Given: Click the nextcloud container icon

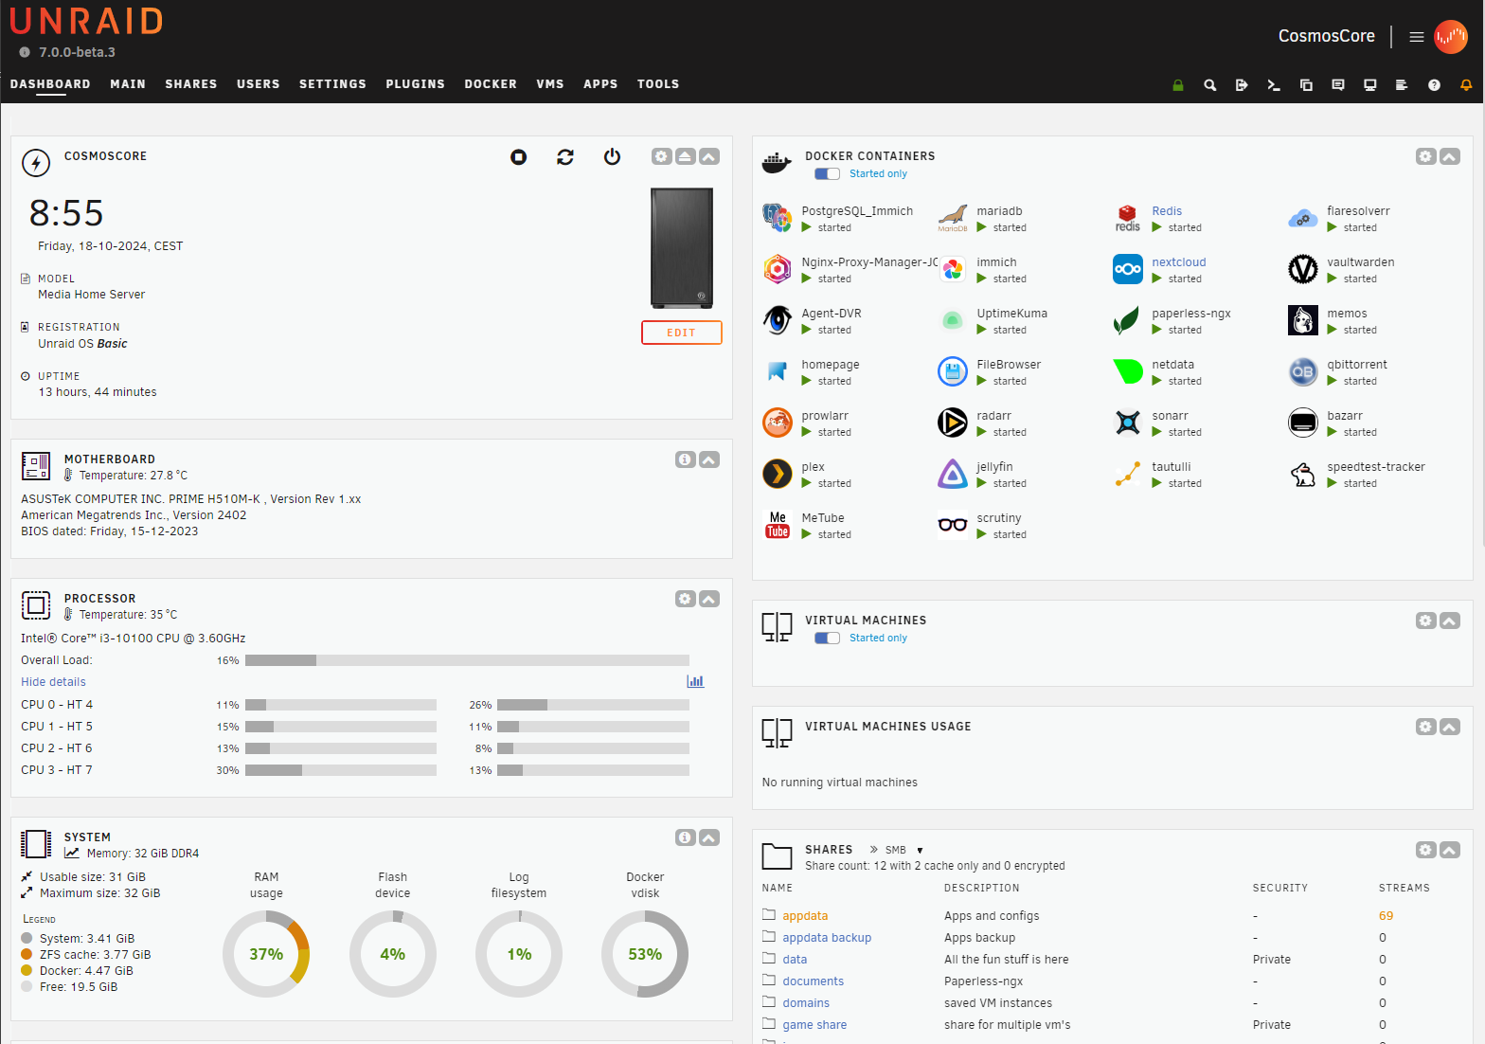Looking at the screenshot, I should click(1128, 269).
